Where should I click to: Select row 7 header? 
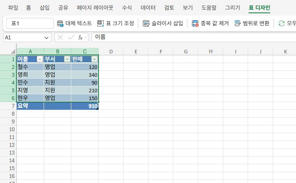point(8,106)
